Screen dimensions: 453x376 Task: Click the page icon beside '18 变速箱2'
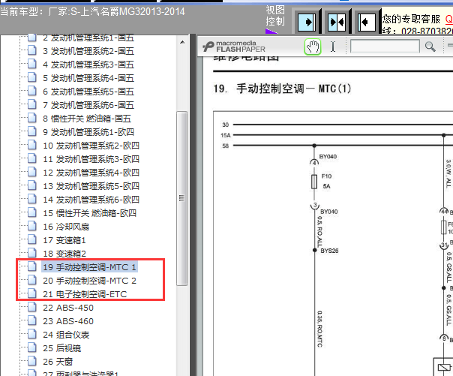[x=31, y=253]
